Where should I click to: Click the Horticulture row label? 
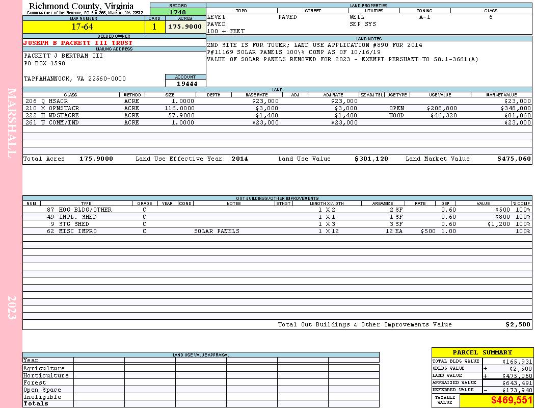click(46, 375)
